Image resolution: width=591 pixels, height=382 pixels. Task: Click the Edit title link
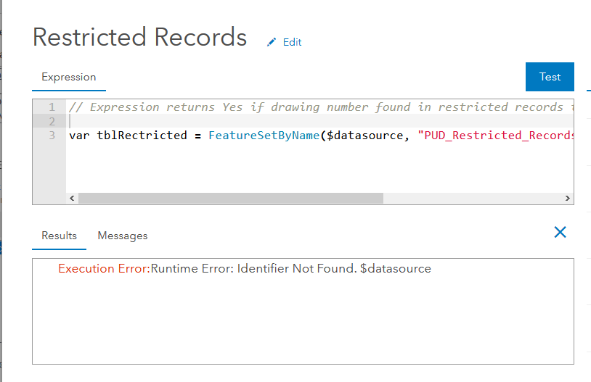[292, 42]
